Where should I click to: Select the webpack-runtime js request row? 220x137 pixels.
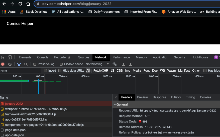[x=56, y=109]
